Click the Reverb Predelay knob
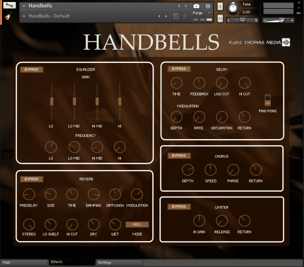This screenshot has width=304, height=267. click(x=29, y=194)
